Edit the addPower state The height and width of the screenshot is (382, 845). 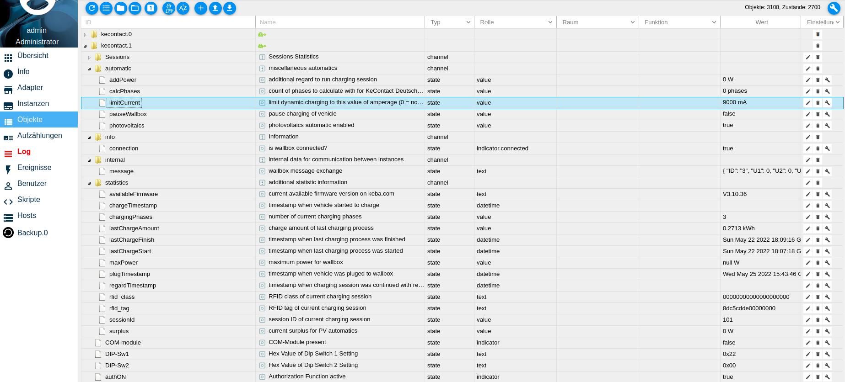(808, 80)
